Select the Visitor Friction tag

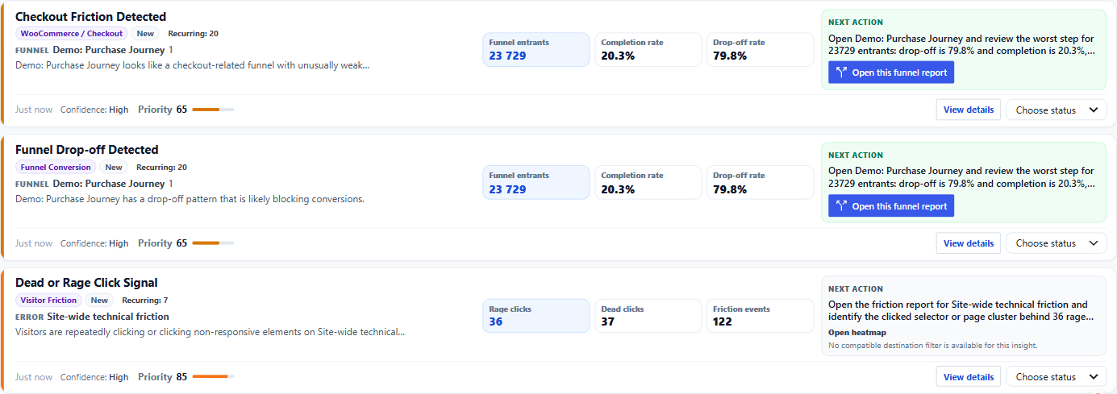pos(48,301)
